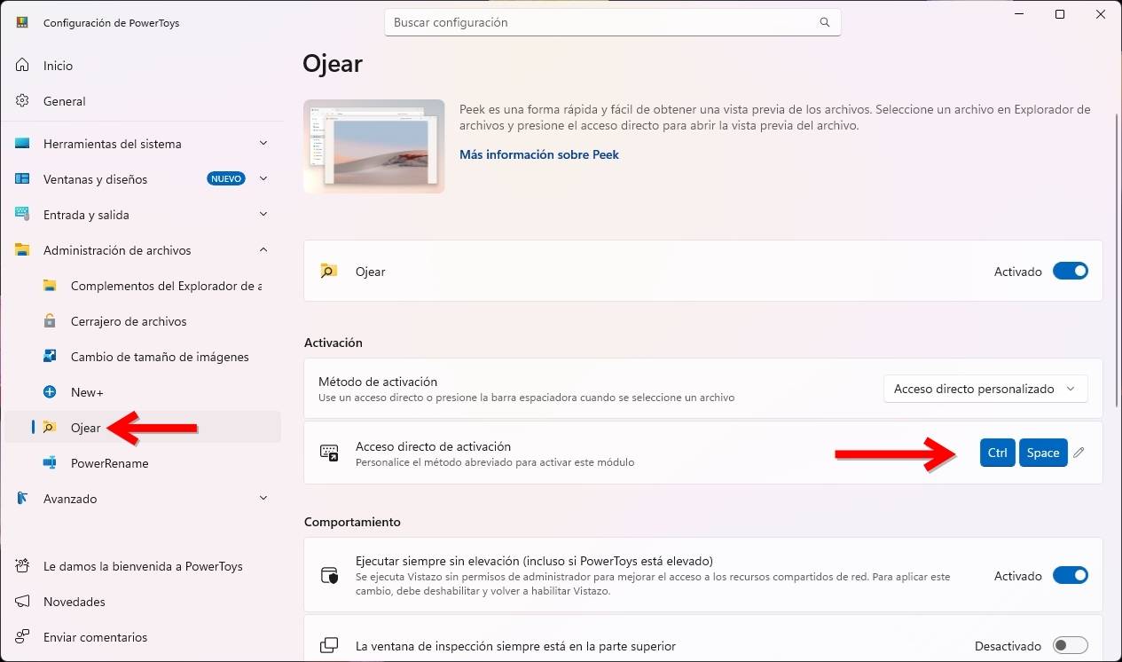Click the Entrada y salida keyboard icon
Image resolution: width=1122 pixels, height=662 pixels.
click(23, 215)
